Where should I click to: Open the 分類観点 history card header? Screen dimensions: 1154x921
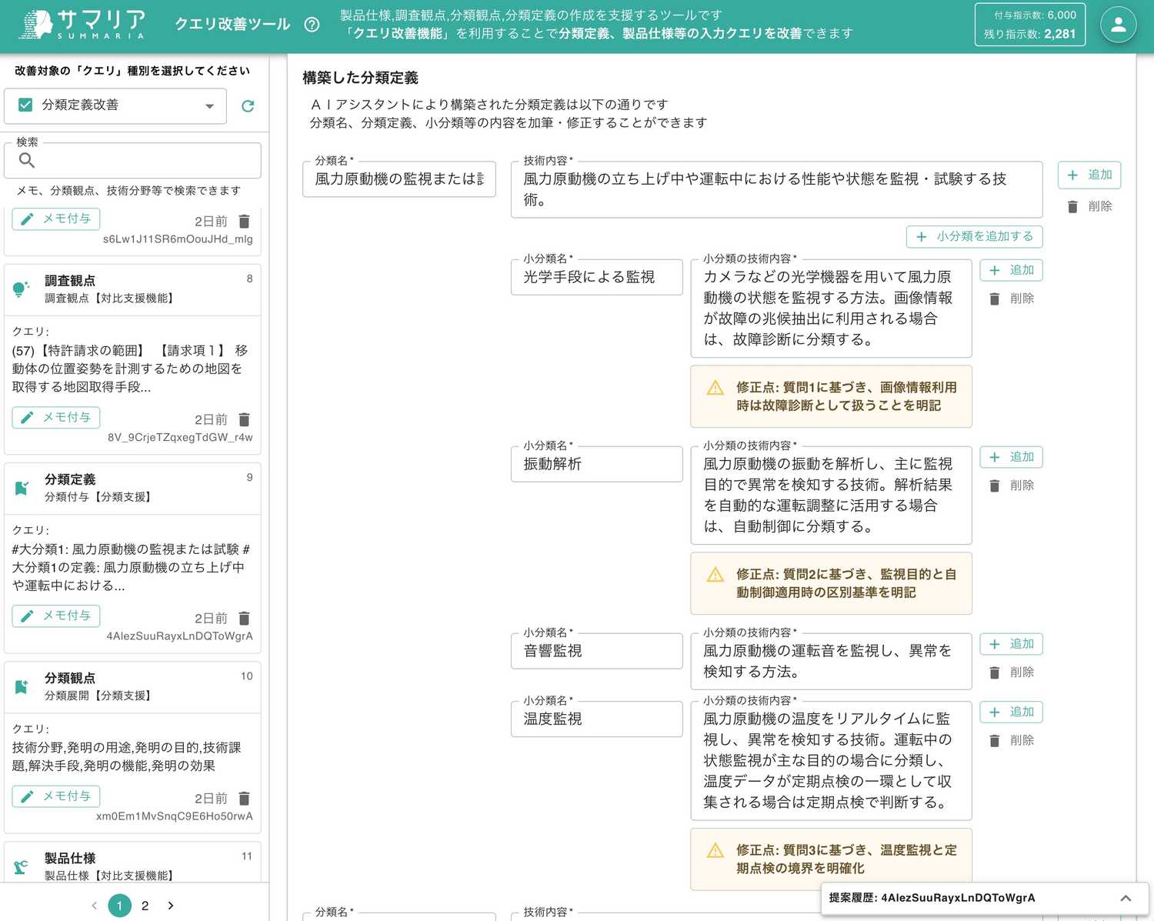[x=132, y=686]
